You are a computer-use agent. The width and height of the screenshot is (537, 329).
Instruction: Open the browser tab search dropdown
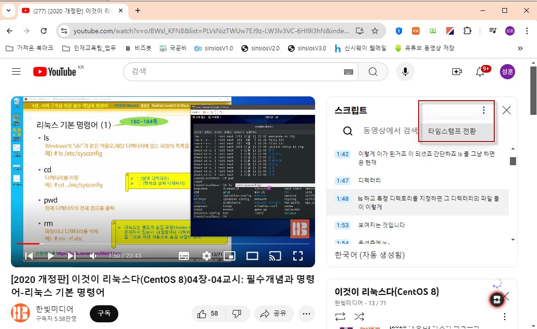click(9, 10)
